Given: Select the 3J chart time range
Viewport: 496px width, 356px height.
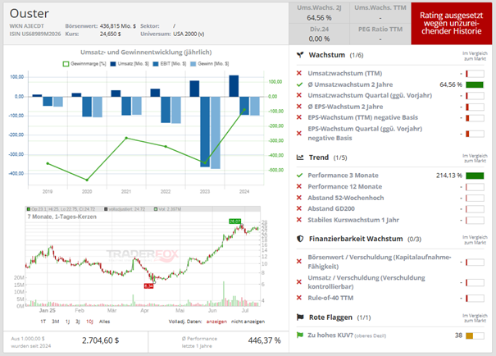Looking at the screenshot, I should [x=78, y=322].
